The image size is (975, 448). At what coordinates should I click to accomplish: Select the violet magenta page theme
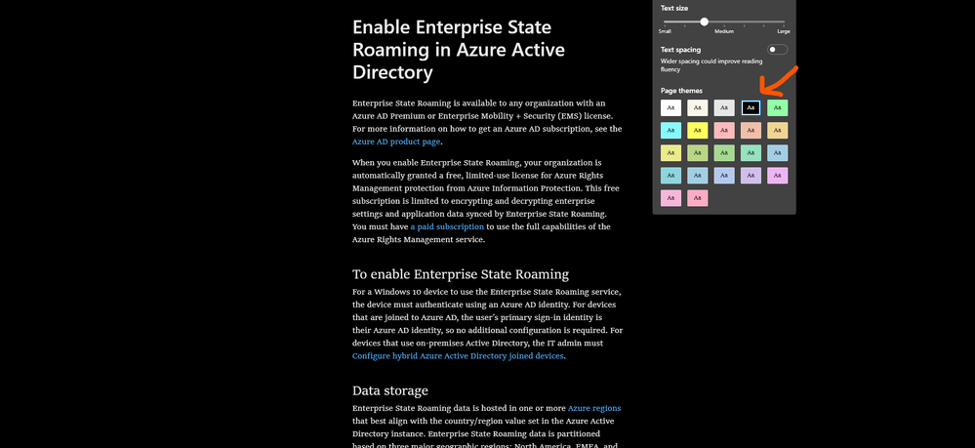(777, 176)
